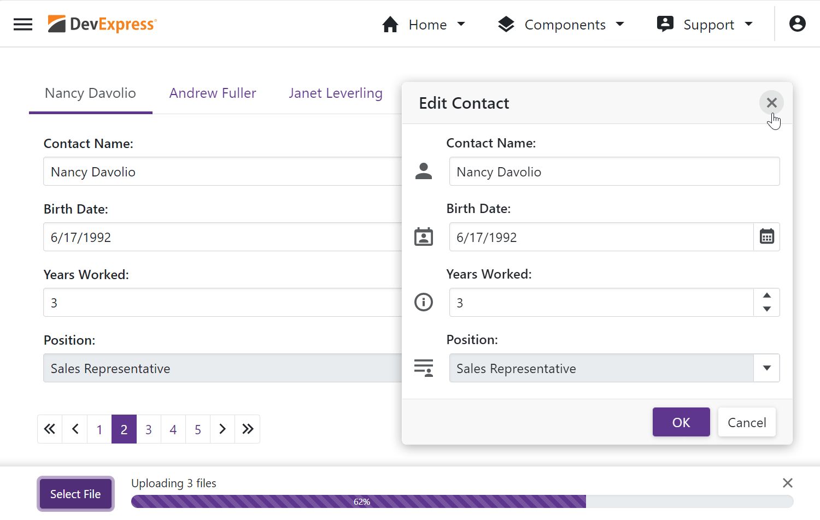Click the first-page double chevron pager icon
The image size is (820, 520).
pyautogui.click(x=50, y=429)
